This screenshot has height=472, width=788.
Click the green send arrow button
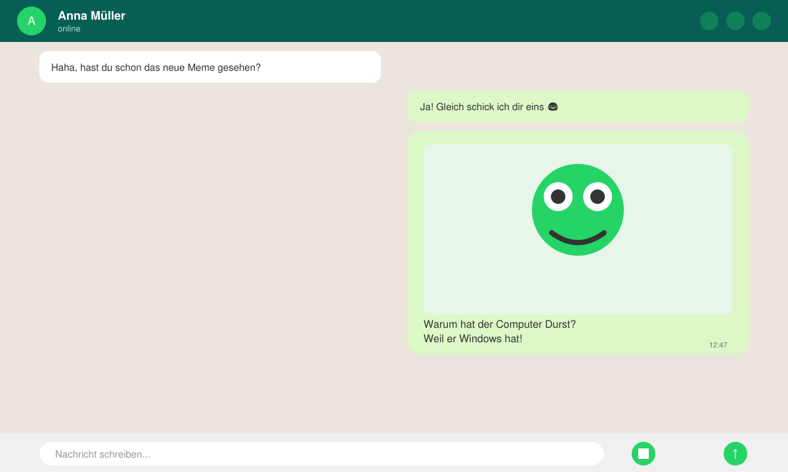(x=735, y=454)
